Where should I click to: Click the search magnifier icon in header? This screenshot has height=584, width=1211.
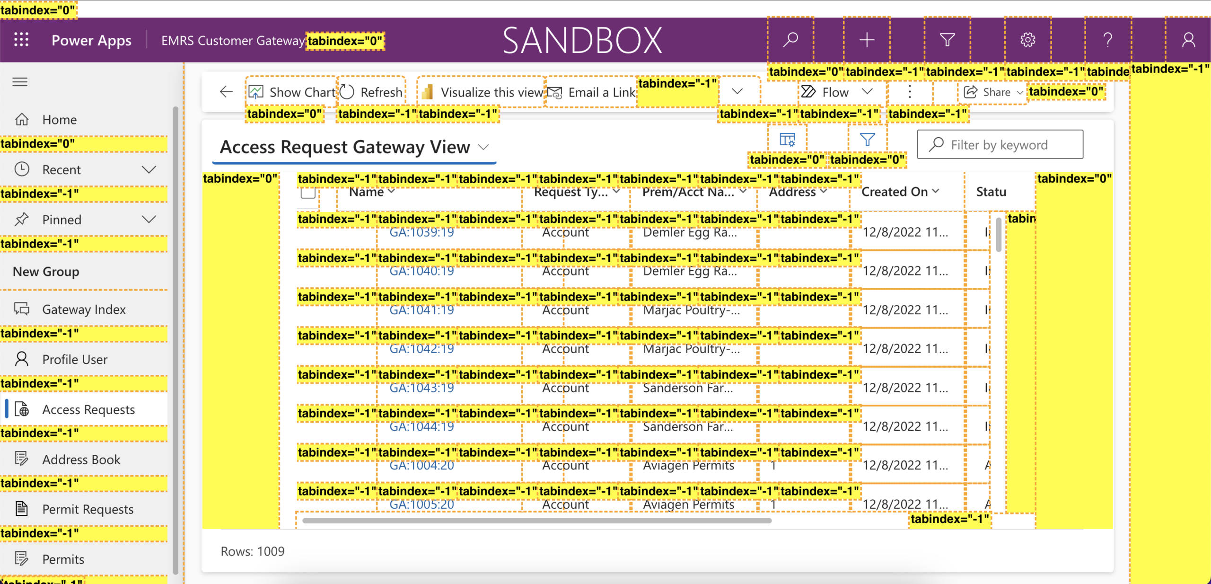(790, 40)
